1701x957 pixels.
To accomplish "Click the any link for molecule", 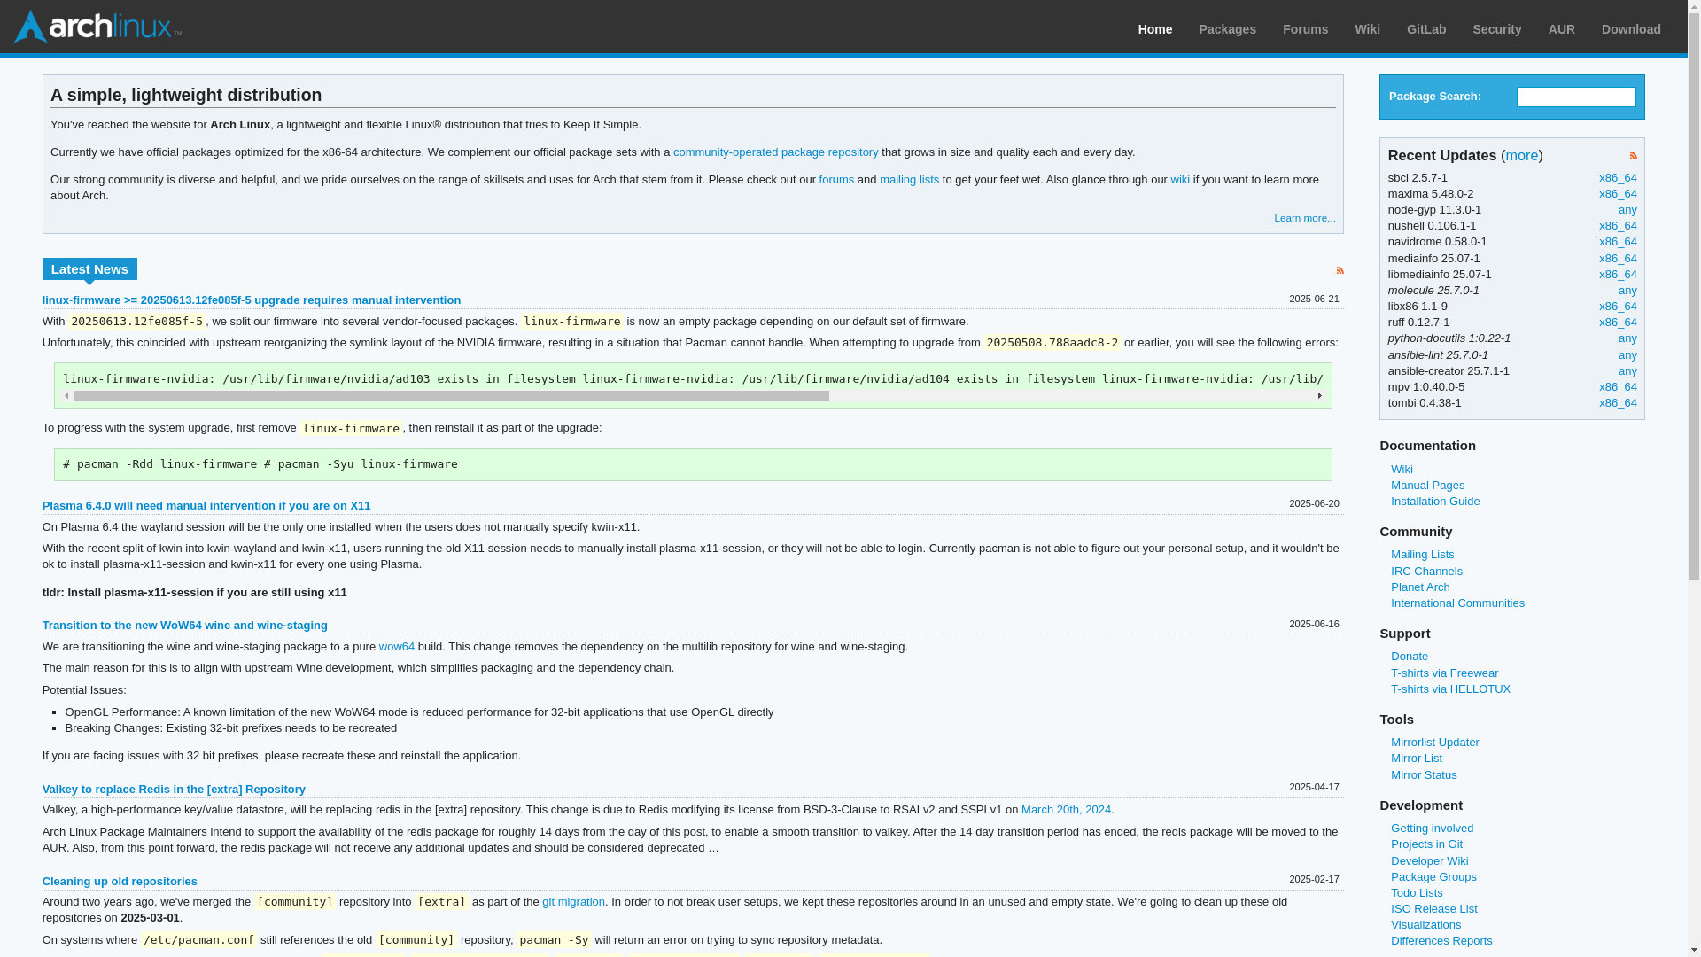I will coord(1627,291).
